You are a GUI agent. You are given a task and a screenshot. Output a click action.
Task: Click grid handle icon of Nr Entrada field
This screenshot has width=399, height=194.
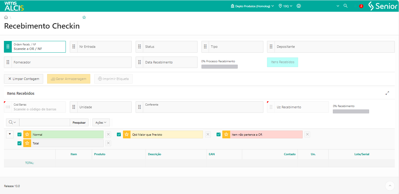click(x=74, y=47)
